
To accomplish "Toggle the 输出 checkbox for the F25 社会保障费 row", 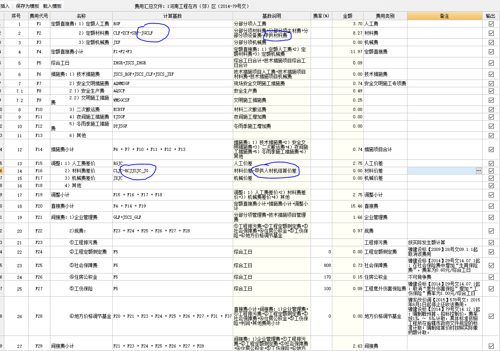I will coord(491,265).
